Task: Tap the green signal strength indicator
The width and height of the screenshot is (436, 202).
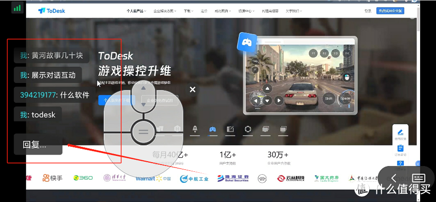Action: pos(17,8)
